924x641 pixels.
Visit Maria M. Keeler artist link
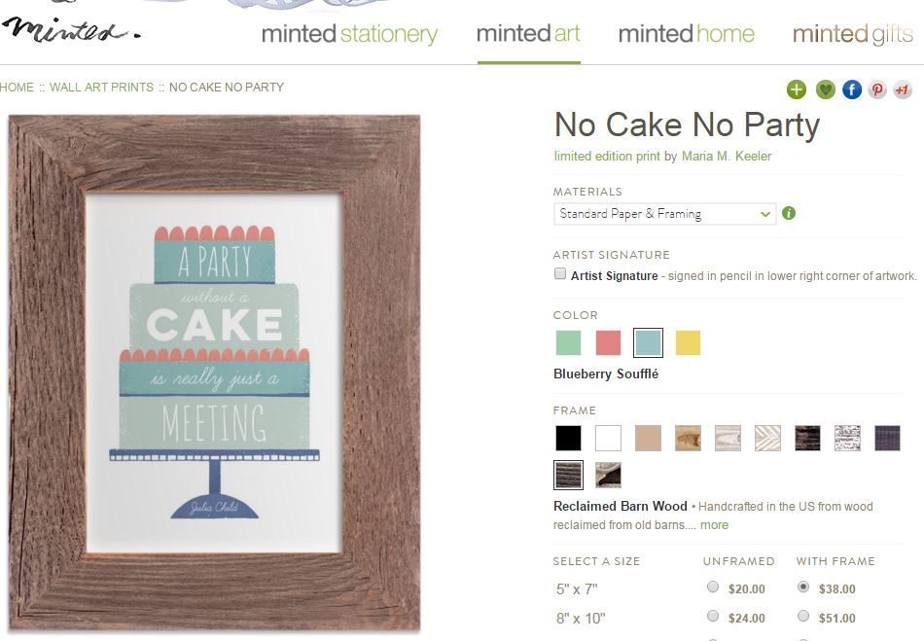point(727,157)
